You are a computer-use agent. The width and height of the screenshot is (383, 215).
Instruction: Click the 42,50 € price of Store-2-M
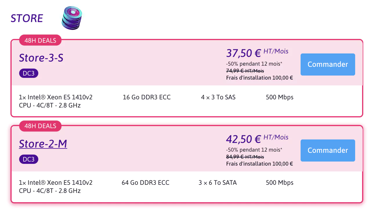click(x=243, y=139)
